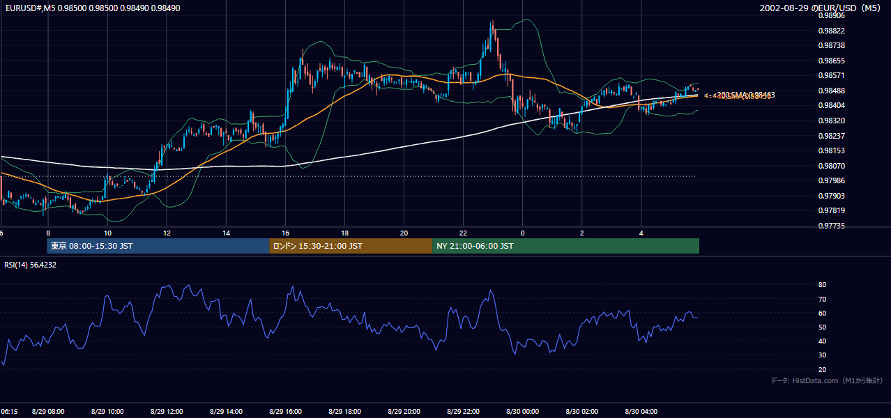Click hour label 22 under the price chart

464,233
